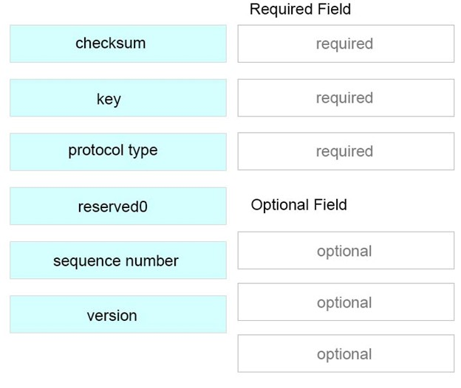Pick the key field box
This screenshot has height=388, width=461.
(x=118, y=97)
